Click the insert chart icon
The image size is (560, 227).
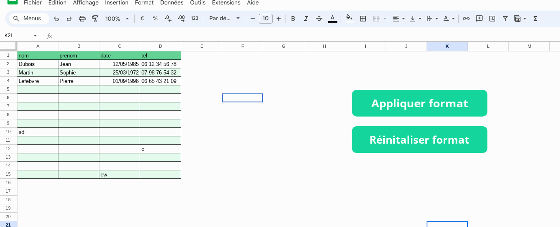[492, 19]
